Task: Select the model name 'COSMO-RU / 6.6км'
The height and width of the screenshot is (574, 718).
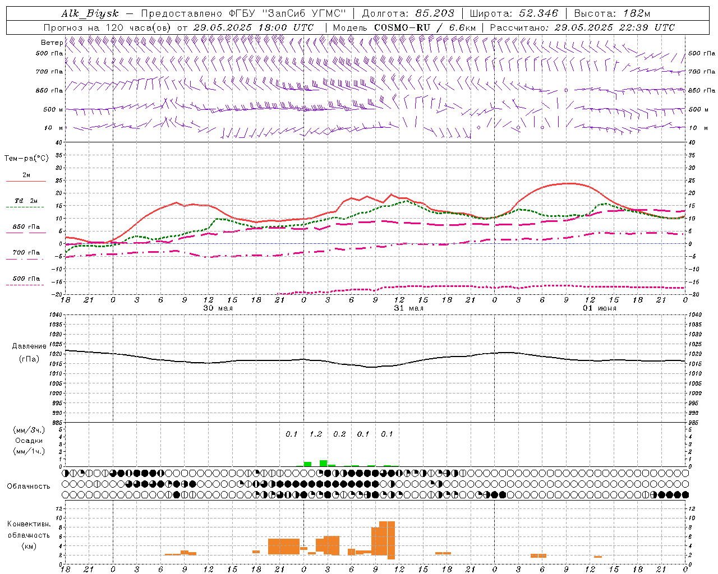Action: [x=425, y=27]
